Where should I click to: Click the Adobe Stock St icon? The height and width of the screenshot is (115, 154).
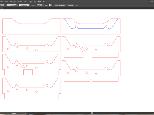[34, 2]
